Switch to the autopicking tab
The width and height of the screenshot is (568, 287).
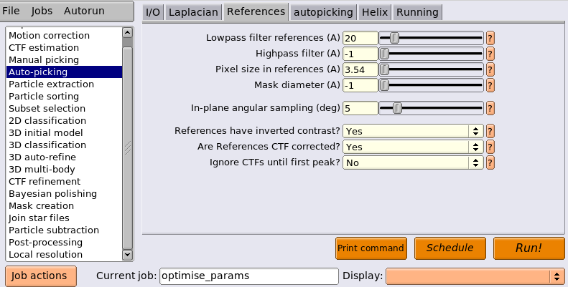pos(323,12)
